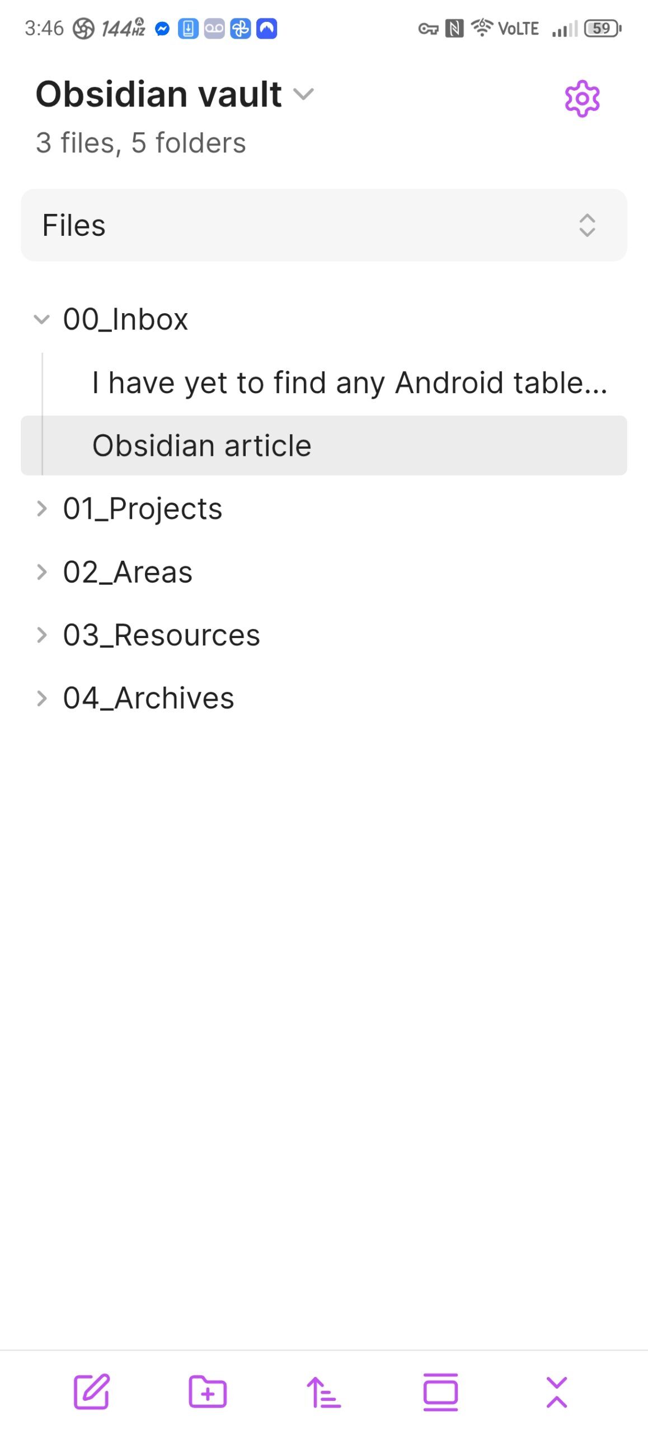Screen dimensions: 648x1434
Task: Open the tabs view icon
Action: [x=440, y=1391]
